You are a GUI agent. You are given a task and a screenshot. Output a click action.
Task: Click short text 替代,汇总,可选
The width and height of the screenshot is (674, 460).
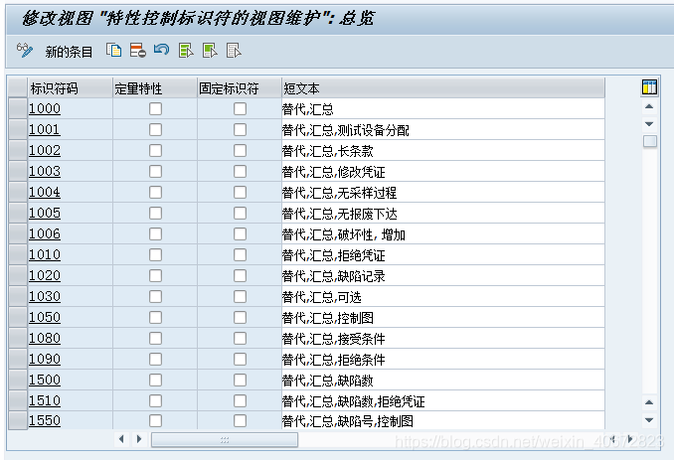point(321,297)
